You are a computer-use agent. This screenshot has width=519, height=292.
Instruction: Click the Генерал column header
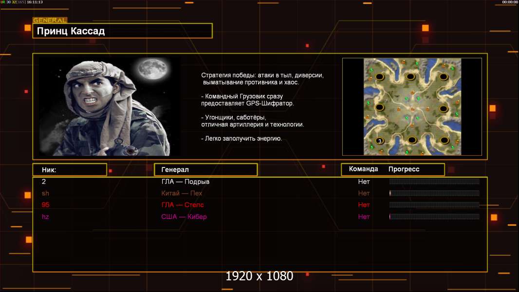205,170
